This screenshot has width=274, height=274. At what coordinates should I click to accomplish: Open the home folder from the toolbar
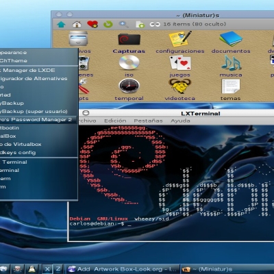(x=77, y=24)
